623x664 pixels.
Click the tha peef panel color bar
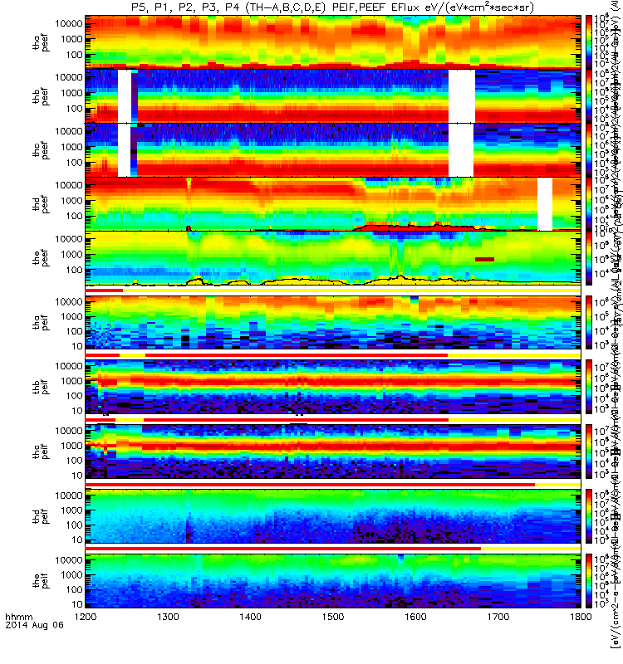point(589,41)
